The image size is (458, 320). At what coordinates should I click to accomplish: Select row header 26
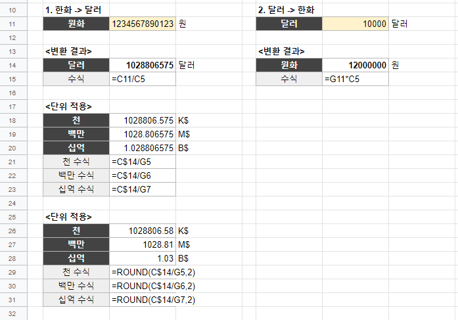(x=12, y=231)
